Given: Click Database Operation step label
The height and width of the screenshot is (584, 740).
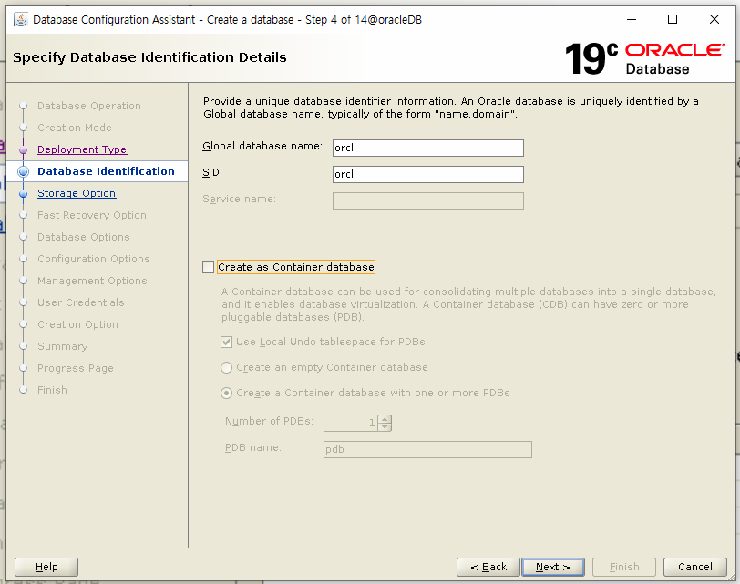Looking at the screenshot, I should [89, 106].
